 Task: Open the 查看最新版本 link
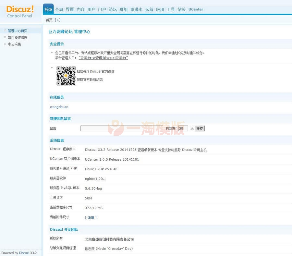pos(147,150)
